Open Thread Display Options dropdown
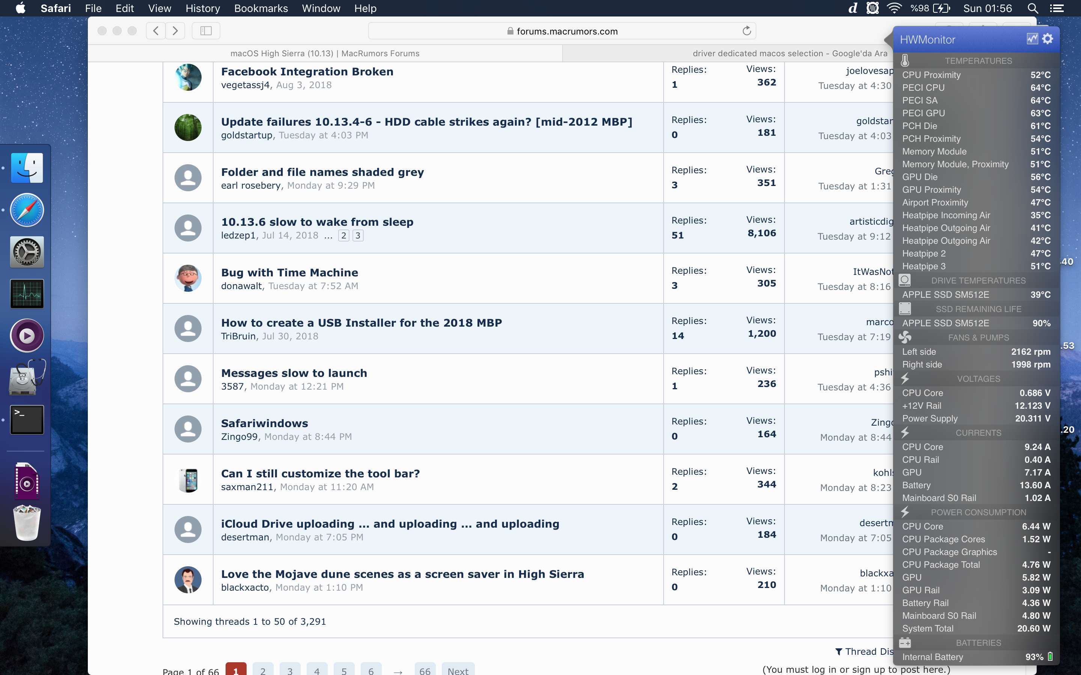The height and width of the screenshot is (675, 1081). pyautogui.click(x=864, y=651)
